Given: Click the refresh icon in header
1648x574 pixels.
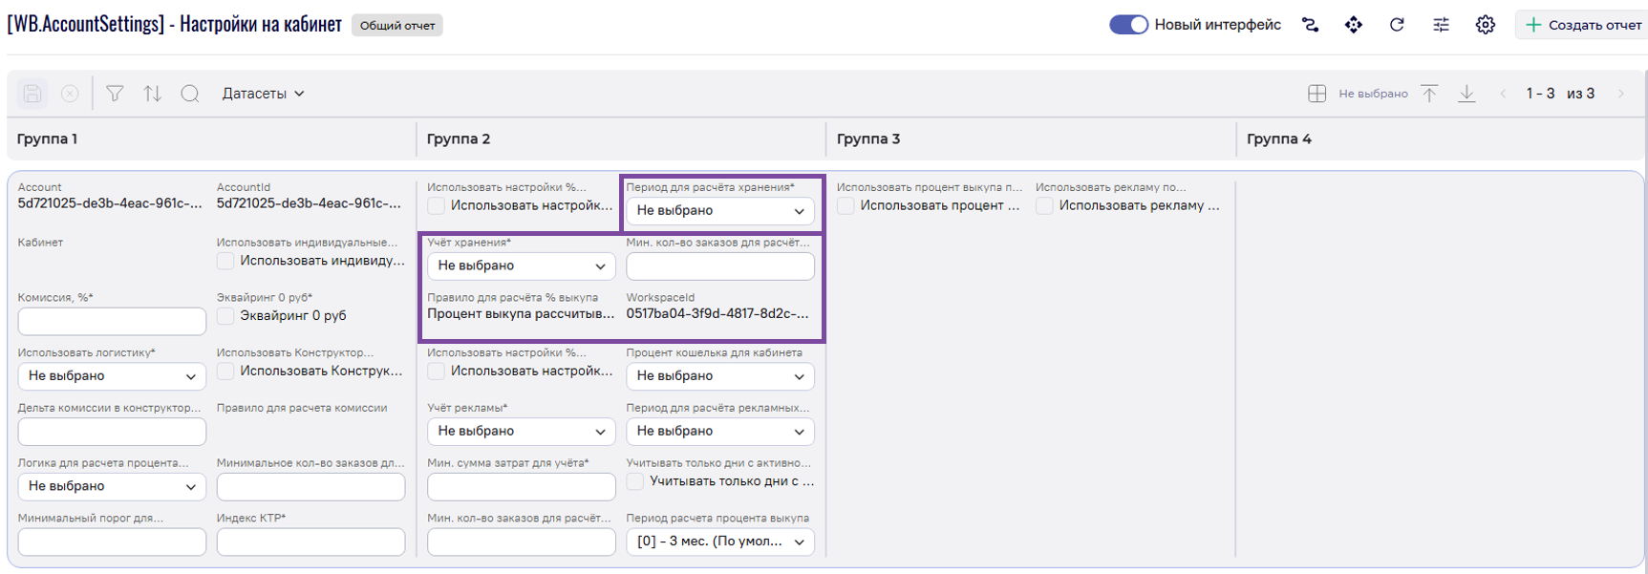Looking at the screenshot, I should pyautogui.click(x=1397, y=25).
